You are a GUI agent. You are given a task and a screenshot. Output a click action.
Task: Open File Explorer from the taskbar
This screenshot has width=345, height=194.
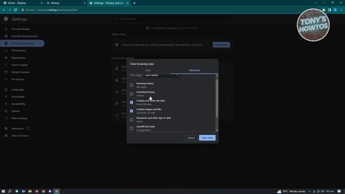coord(30,191)
